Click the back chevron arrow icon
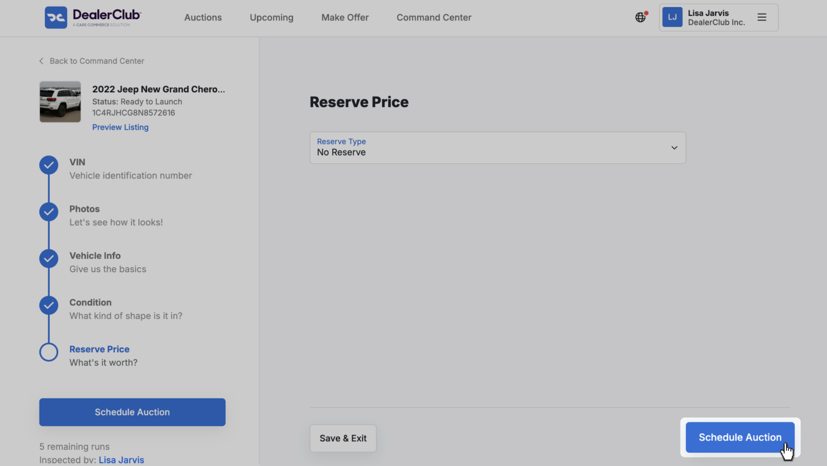 (41, 61)
